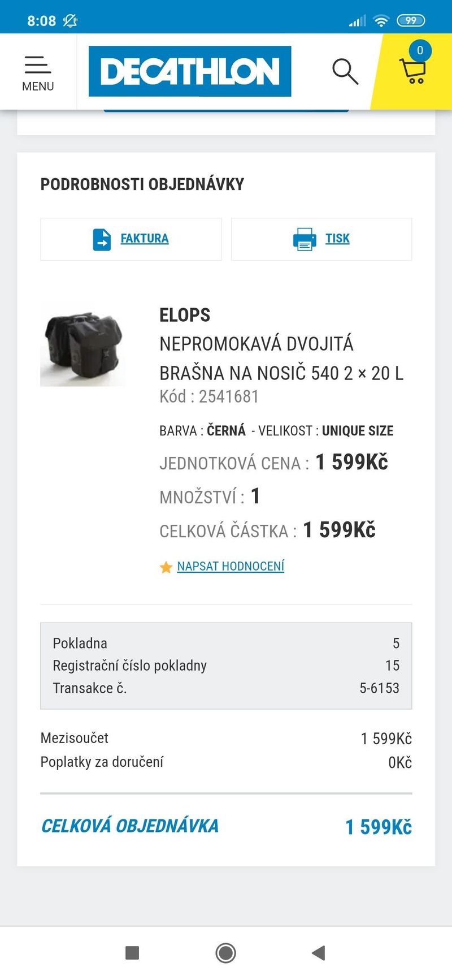Tap the MENU label text
This screenshot has height=980, width=452.
(38, 87)
